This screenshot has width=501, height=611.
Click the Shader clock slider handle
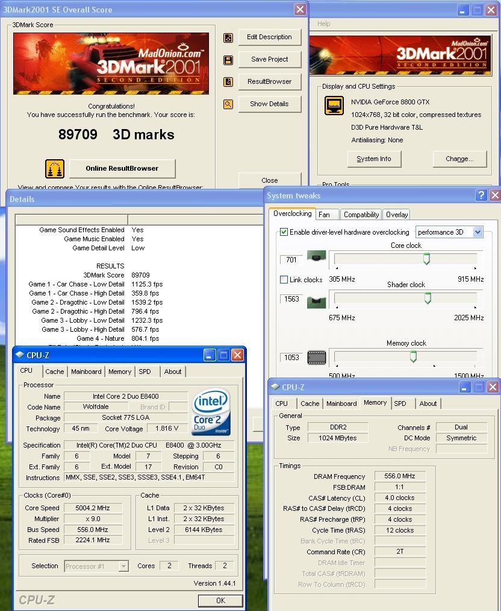(x=428, y=298)
